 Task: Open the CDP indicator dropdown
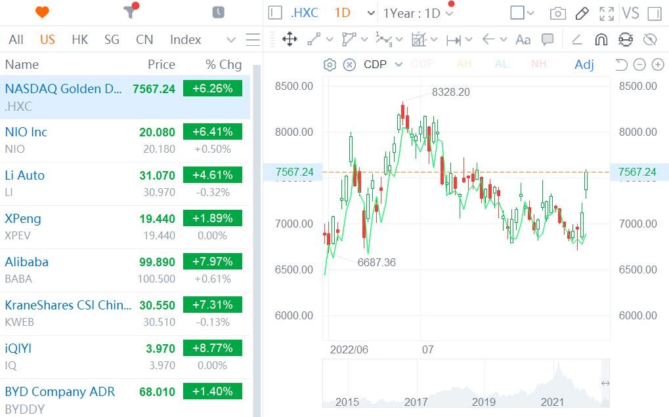coord(399,64)
